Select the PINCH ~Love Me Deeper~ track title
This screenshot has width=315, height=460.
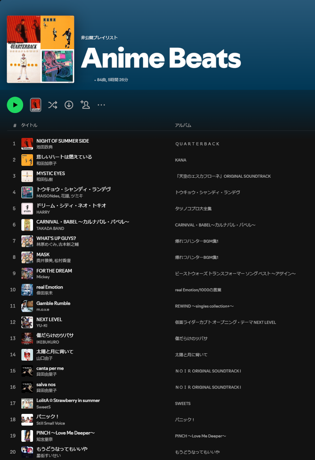click(x=66, y=433)
